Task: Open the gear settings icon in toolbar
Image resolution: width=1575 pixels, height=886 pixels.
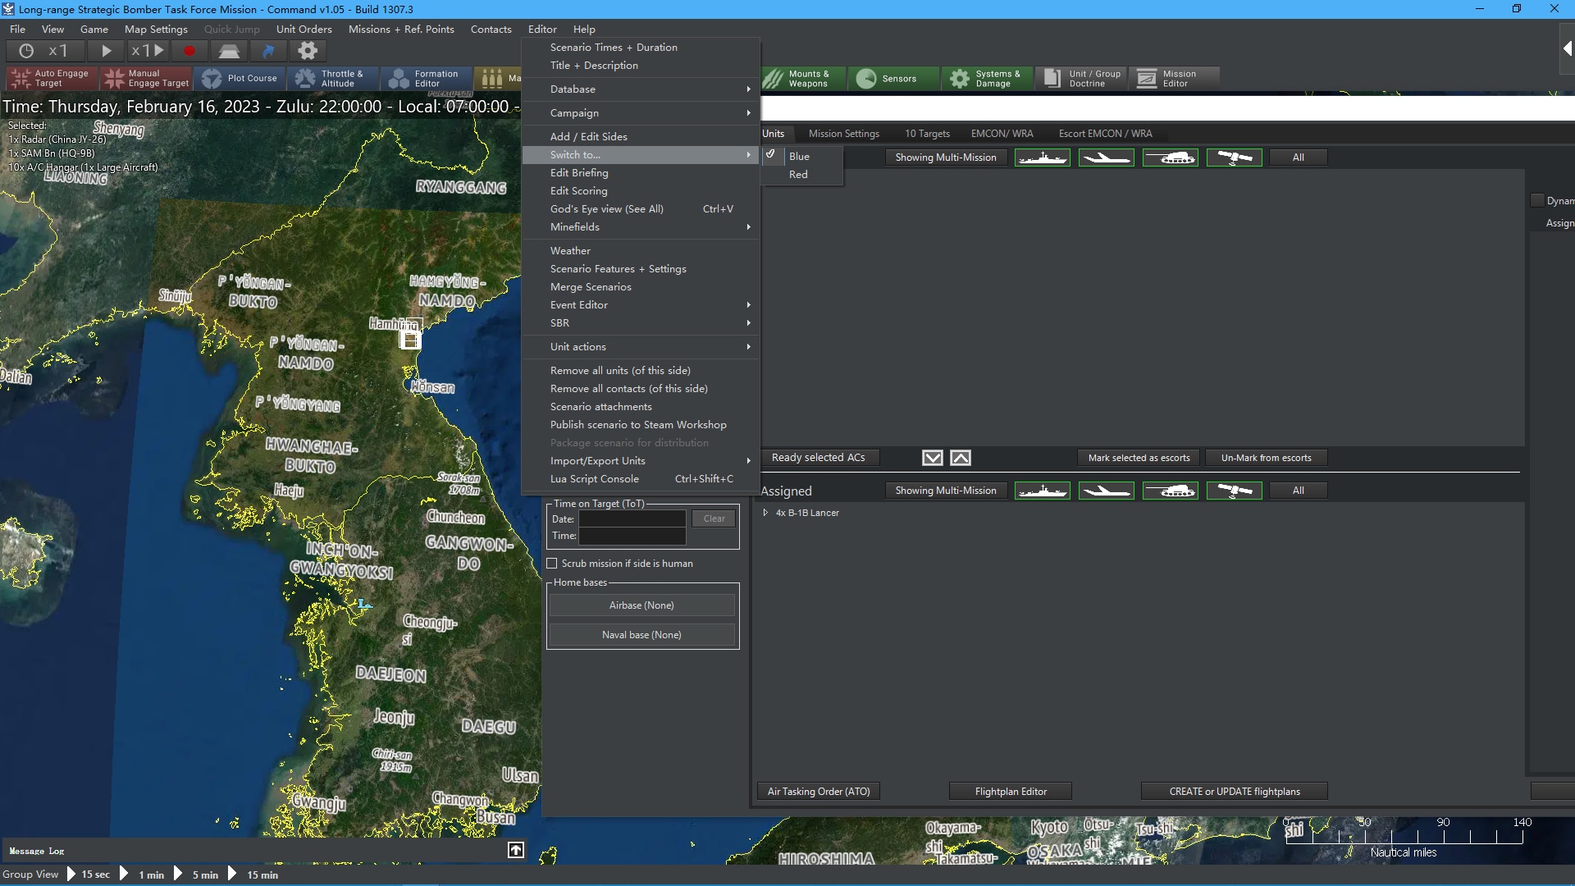Action: point(308,51)
